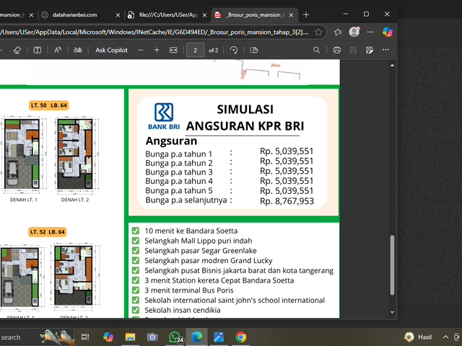This screenshot has width=462, height=346.
Task: Toggle fit to width view
Action: [173, 50]
